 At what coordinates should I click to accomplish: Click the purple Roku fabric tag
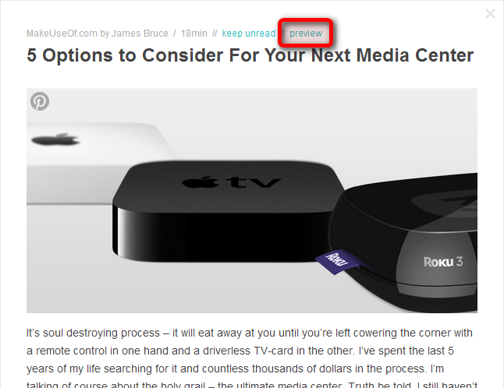337,263
